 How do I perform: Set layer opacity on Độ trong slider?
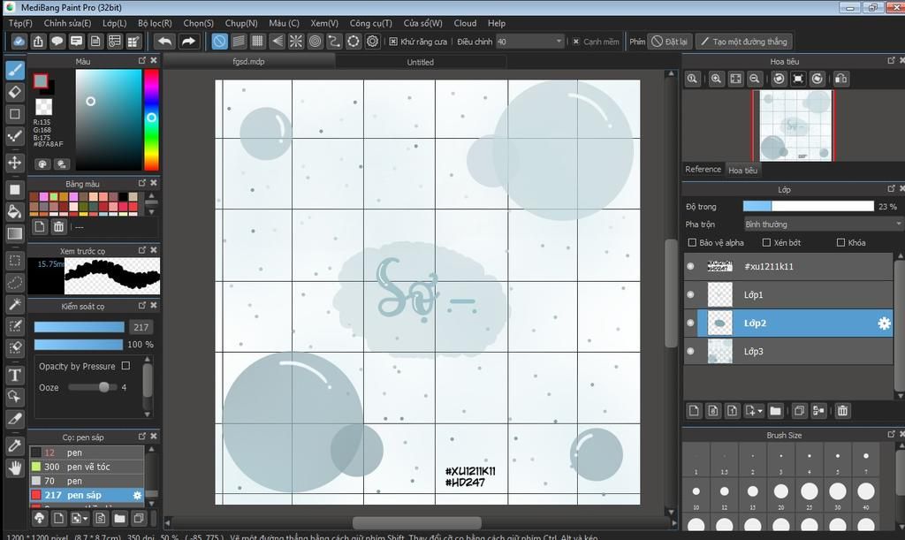808,206
